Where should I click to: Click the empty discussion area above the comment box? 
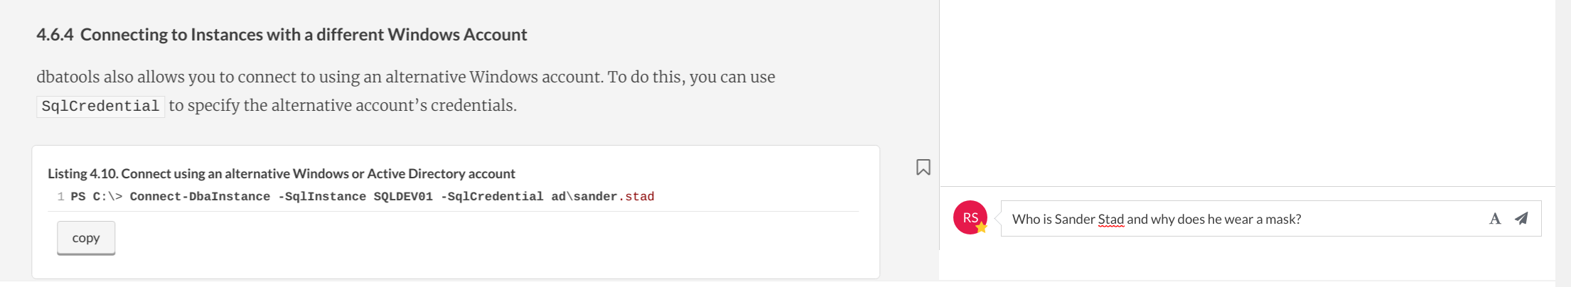1248,92
